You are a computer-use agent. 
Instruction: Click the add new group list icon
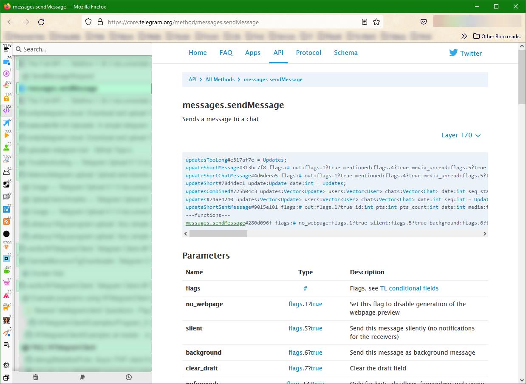(6, 345)
